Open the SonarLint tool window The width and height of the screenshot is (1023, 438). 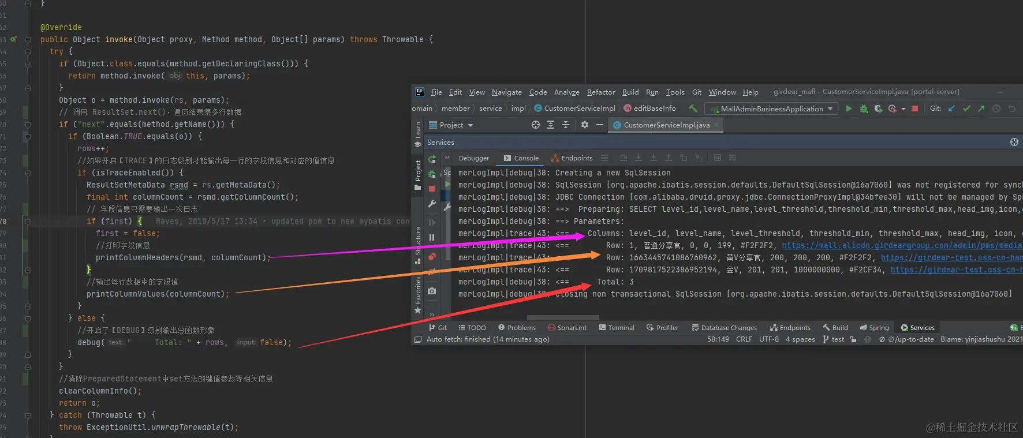567,327
